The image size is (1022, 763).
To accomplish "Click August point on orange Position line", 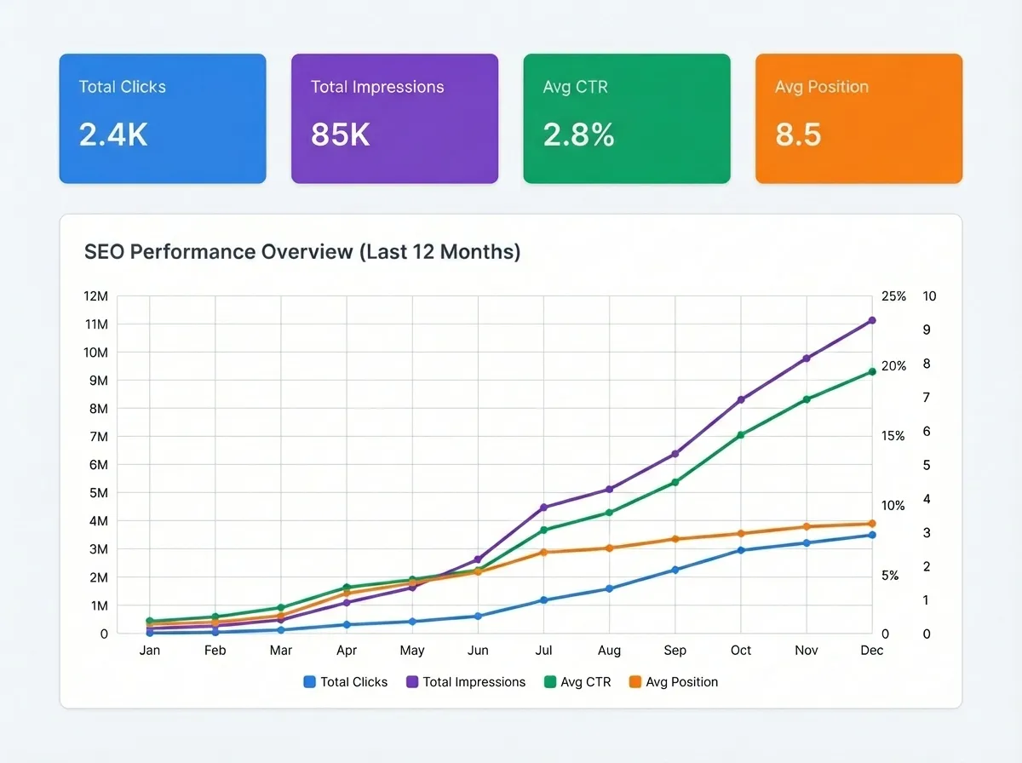I will [x=610, y=548].
